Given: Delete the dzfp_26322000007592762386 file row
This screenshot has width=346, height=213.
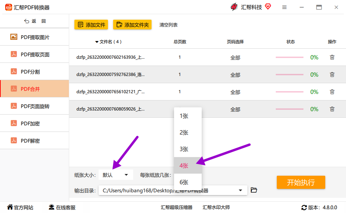Looking at the screenshot, I should (332, 75).
